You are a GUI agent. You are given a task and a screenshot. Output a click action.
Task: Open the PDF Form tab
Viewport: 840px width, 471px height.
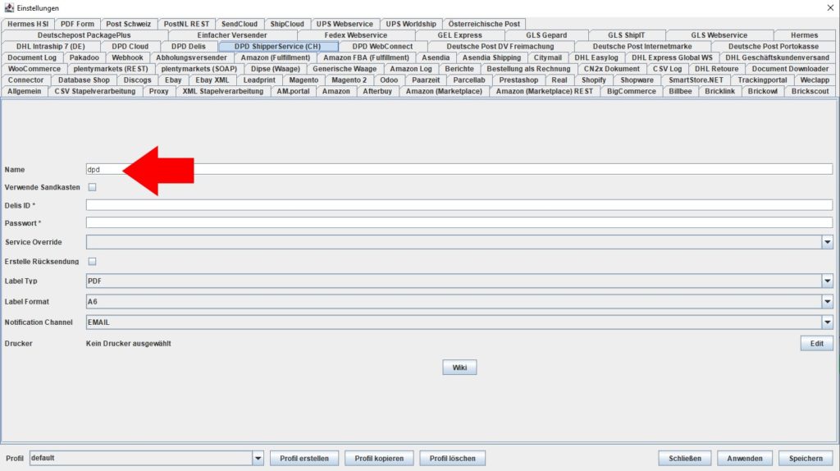77,24
